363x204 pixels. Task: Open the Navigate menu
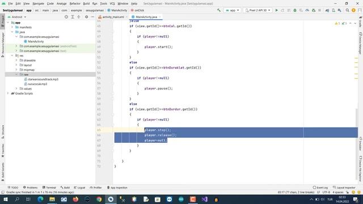[38, 3]
